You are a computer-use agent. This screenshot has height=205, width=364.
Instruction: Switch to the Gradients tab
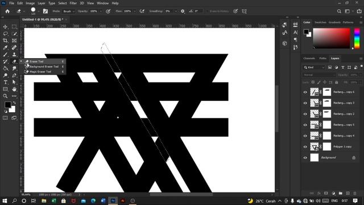(334, 22)
